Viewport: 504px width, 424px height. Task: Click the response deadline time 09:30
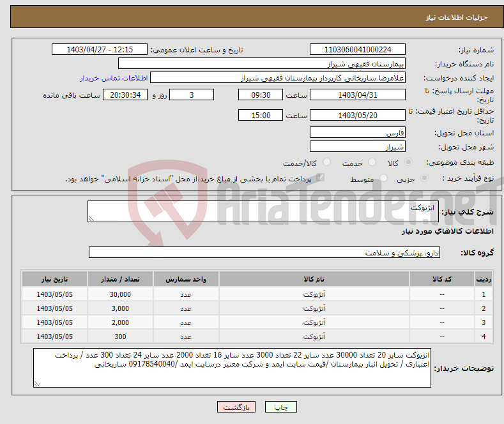coord(261,95)
